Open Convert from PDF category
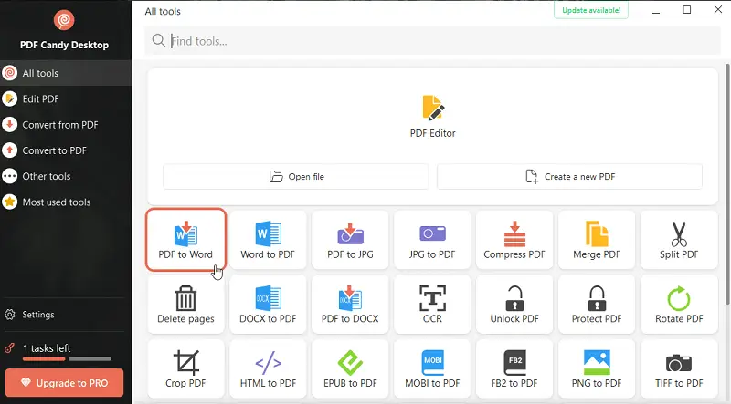Image resolution: width=731 pixels, height=404 pixels. (66, 125)
